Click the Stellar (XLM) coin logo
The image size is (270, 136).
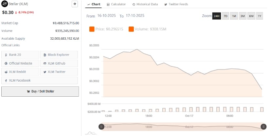click(x=5, y=4)
